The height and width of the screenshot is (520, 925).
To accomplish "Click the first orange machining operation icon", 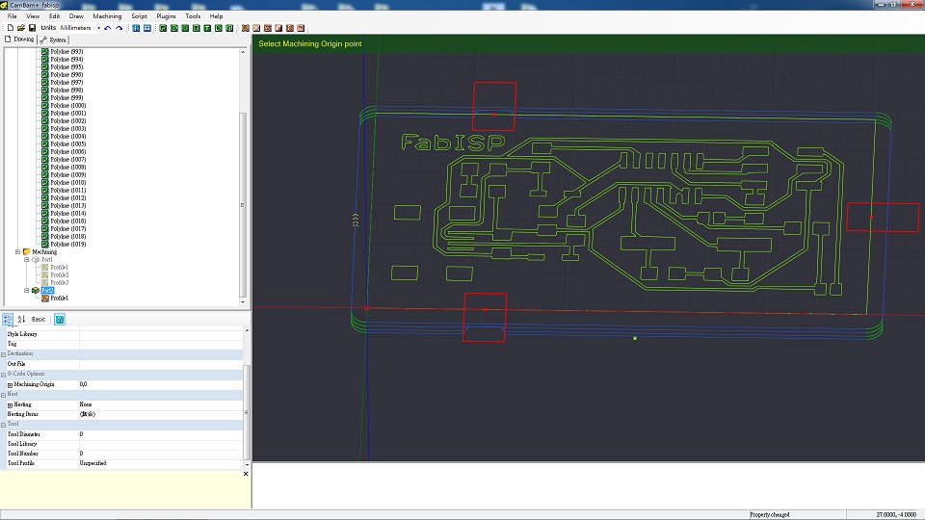I will pyautogui.click(x=246, y=28).
